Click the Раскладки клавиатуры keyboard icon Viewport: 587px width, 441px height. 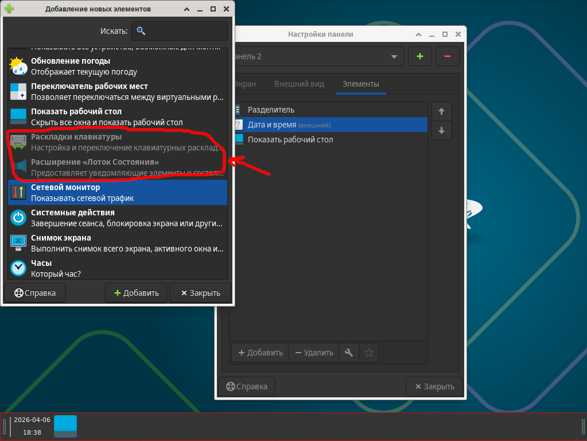pos(18,142)
